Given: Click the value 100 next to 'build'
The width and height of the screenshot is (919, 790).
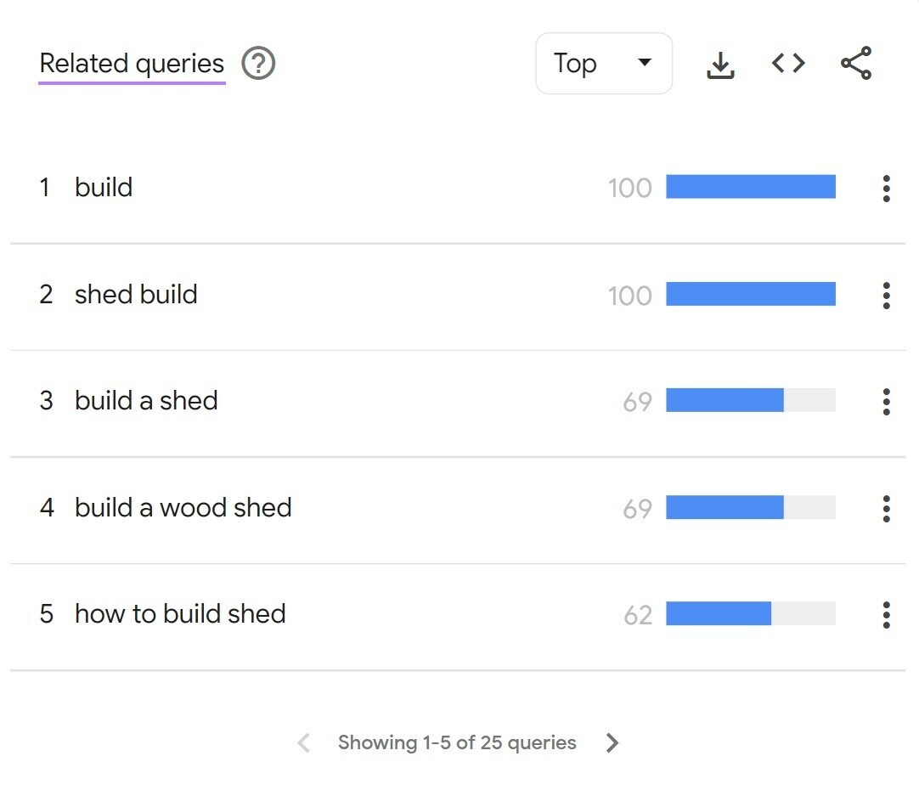Looking at the screenshot, I should click(x=630, y=188).
